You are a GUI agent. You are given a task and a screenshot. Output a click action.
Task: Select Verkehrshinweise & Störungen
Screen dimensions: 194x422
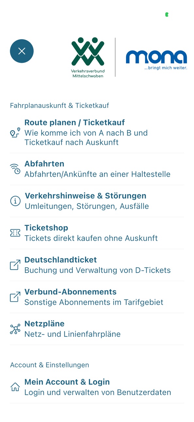(x=97, y=201)
